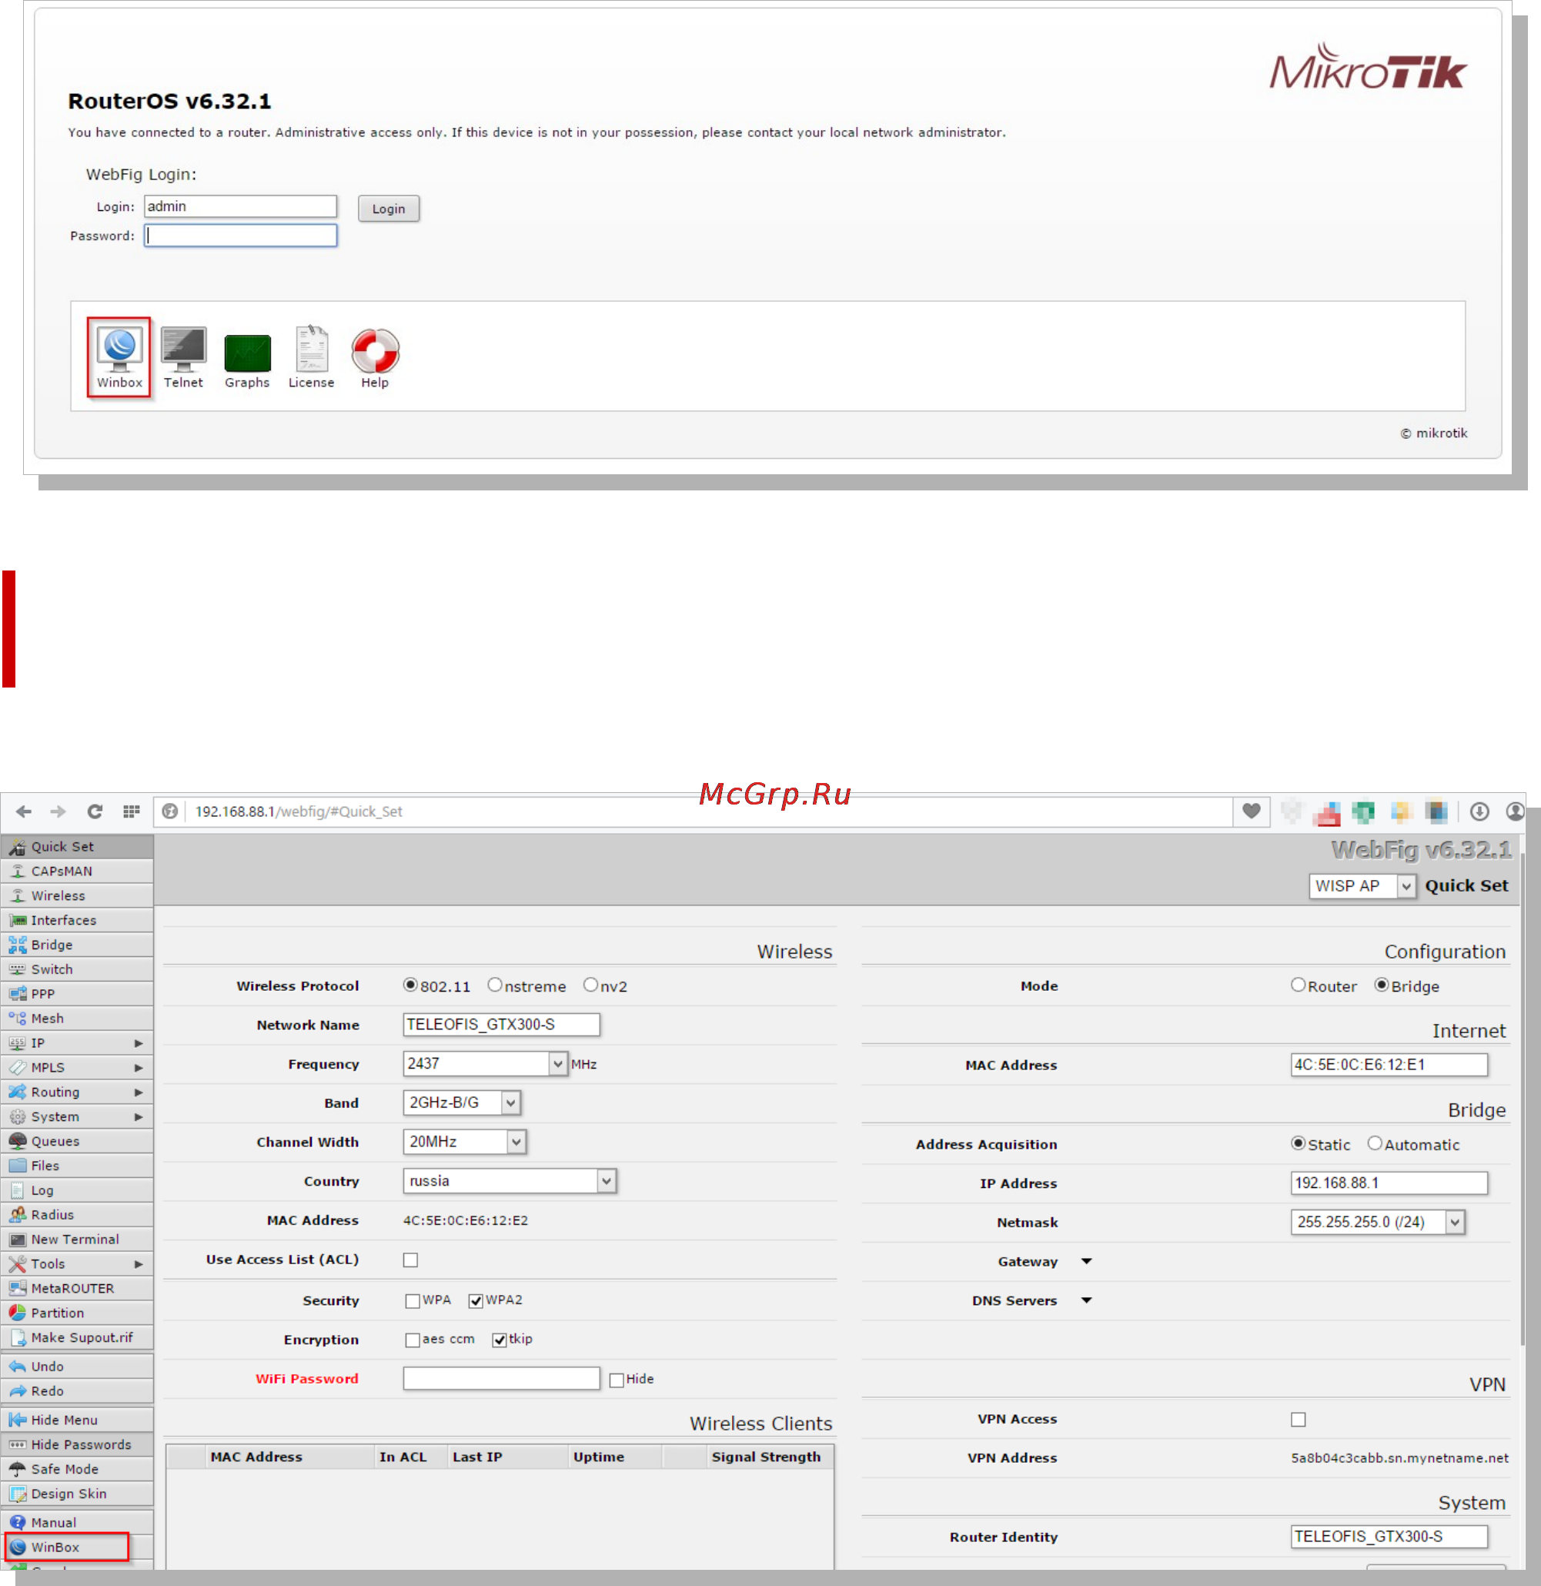Click Hide Passwords in the sidebar

tap(77, 1444)
